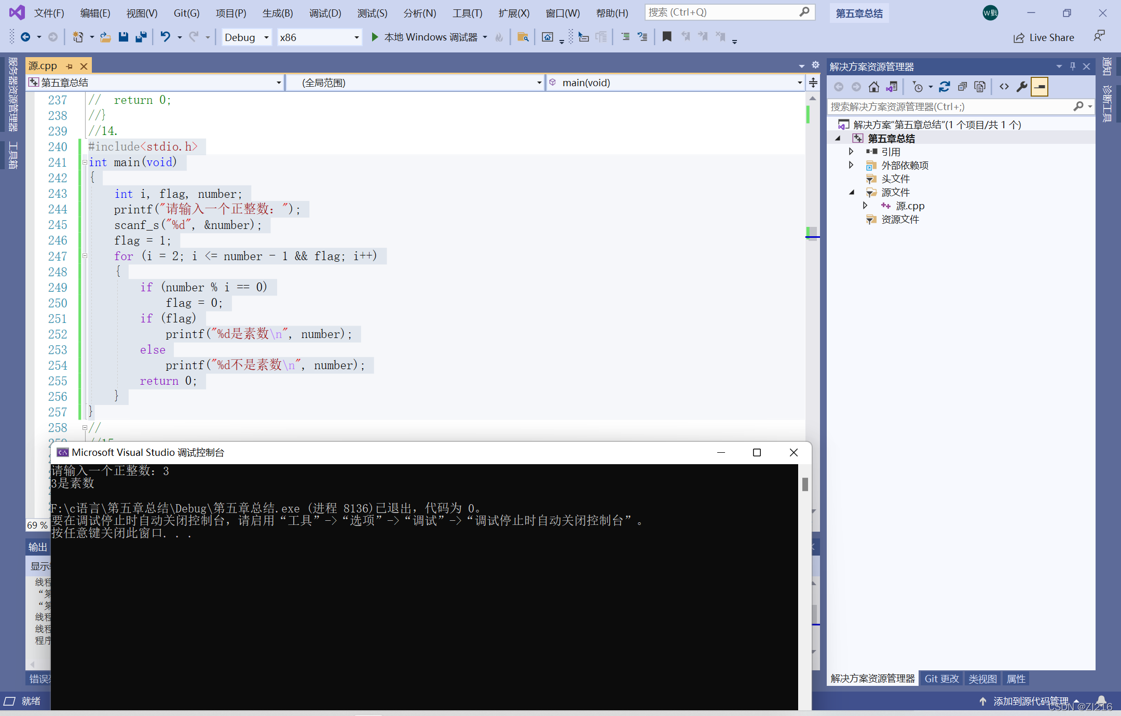Click the Live Share icon
This screenshot has height=716, width=1121.
coord(1019,37)
